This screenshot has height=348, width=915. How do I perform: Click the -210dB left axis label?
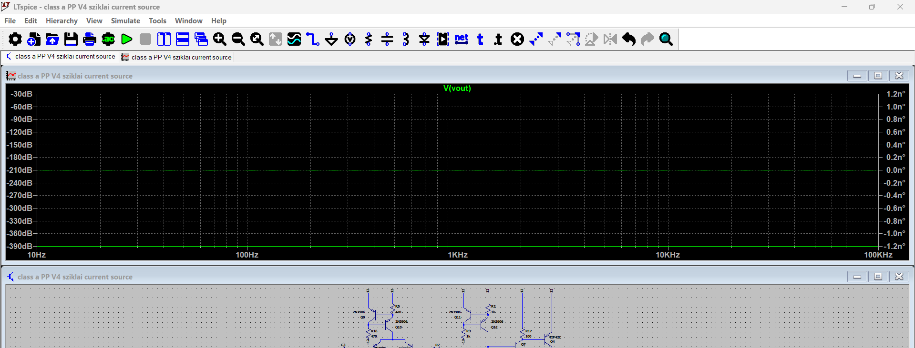pos(20,170)
